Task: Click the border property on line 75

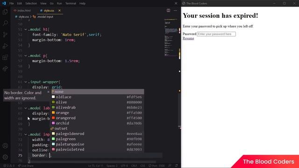Action: click(x=39, y=155)
